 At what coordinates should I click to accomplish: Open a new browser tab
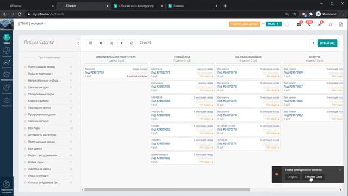point(225,6)
